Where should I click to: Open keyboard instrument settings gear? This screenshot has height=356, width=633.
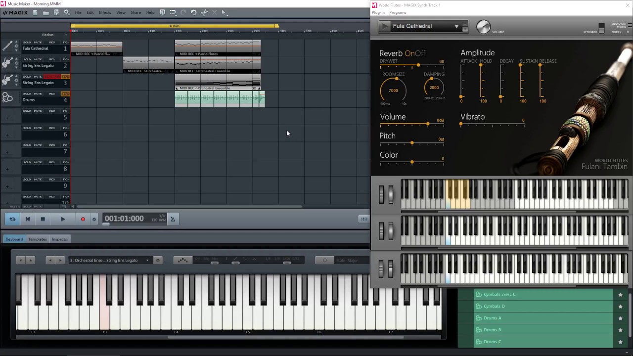coord(158,261)
